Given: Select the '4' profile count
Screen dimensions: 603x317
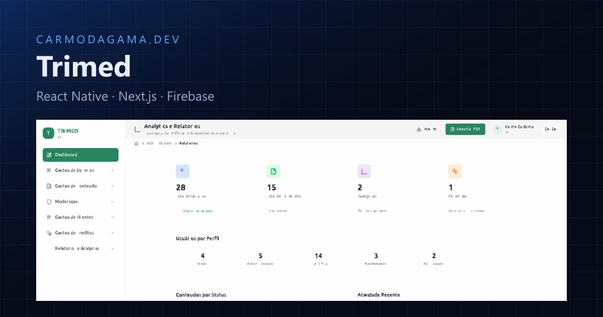Looking at the screenshot, I should (203, 256).
